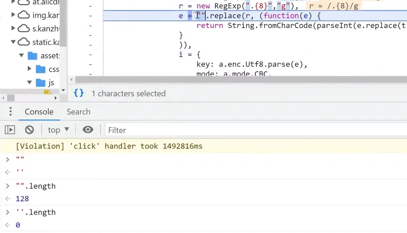Select the s.kanzh cloud icon

[24, 28]
